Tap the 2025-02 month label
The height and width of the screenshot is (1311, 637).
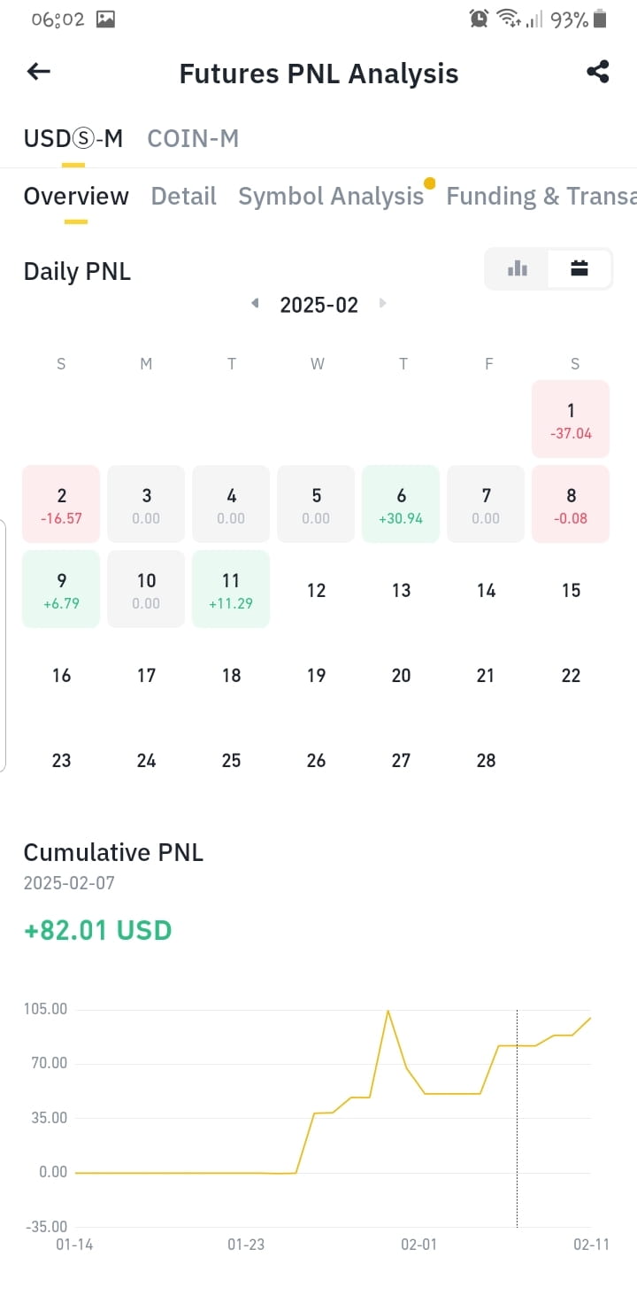[x=318, y=305]
